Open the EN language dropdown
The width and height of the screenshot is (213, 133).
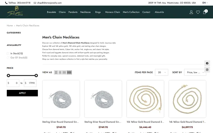(x=205, y=3)
